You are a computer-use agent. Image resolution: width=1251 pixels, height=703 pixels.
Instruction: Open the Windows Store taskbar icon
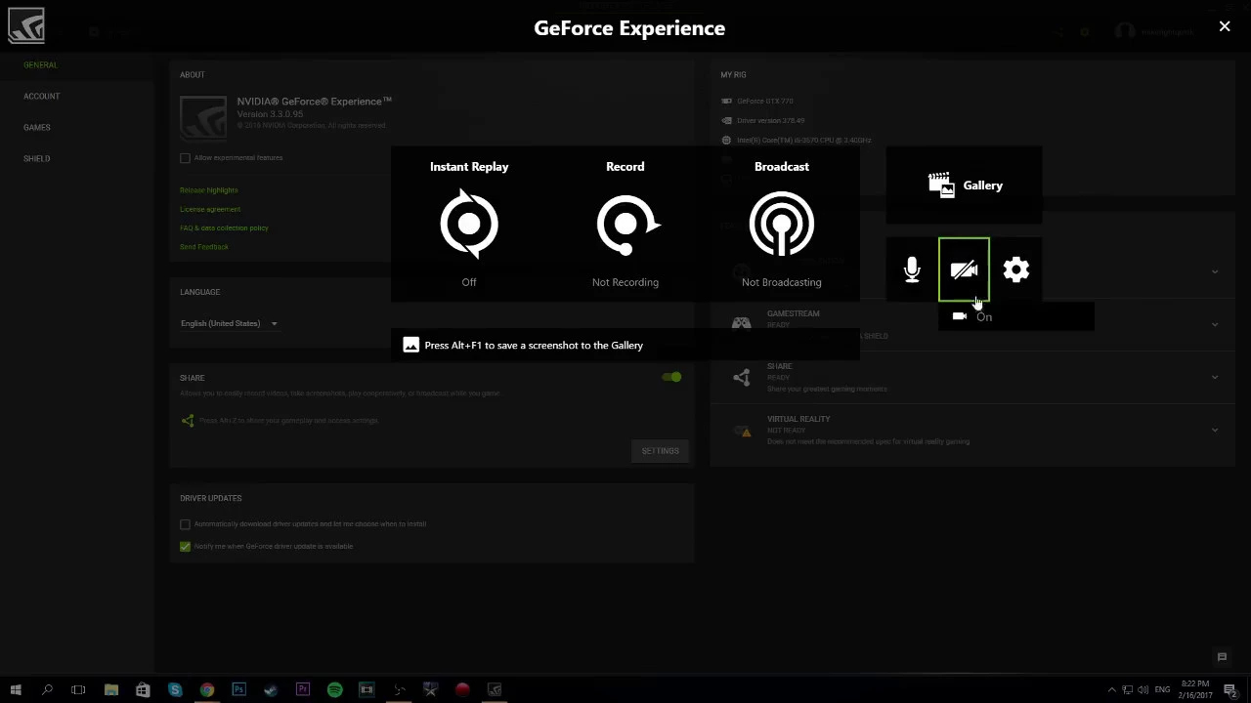(143, 689)
